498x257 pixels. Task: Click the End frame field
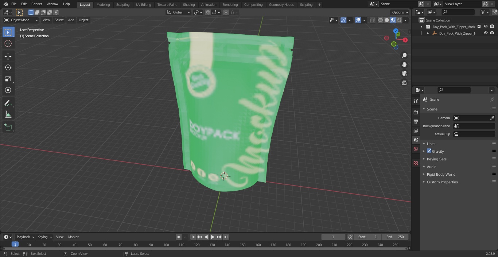click(x=395, y=237)
